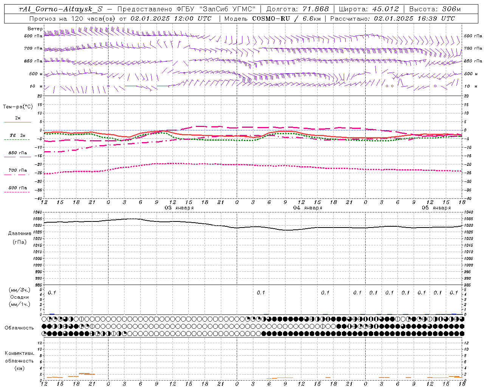Screen dimensions: 484x387
Task: Click the 850 гПа temperature legend label
Action: coord(18,153)
